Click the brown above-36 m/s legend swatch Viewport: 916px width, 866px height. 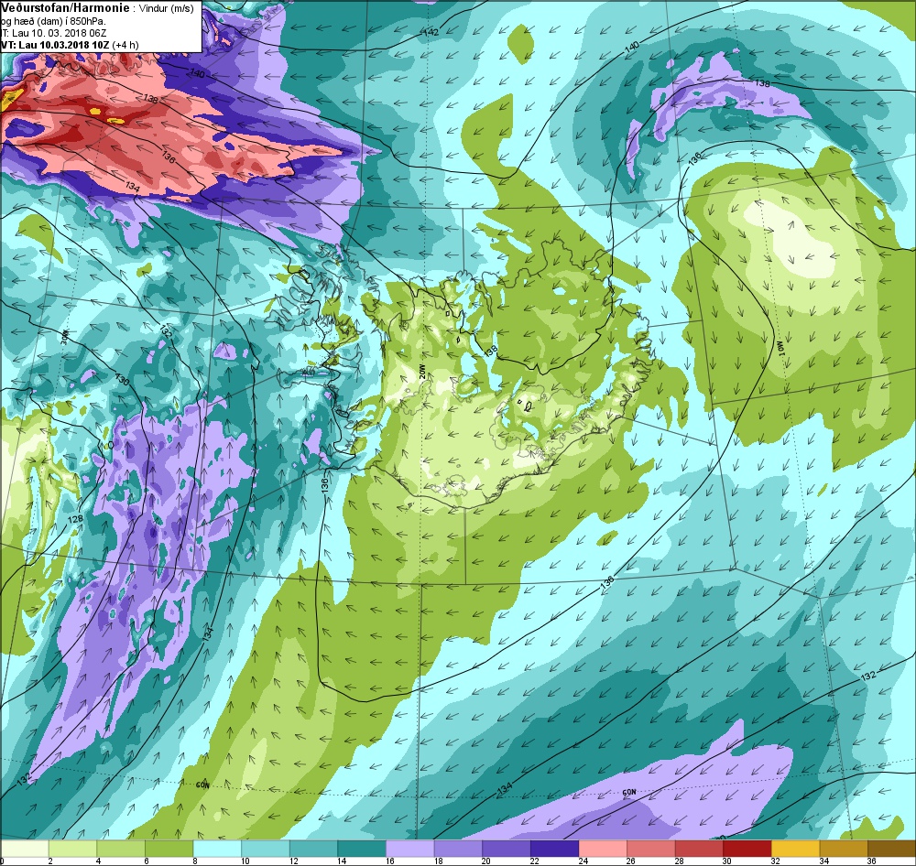[x=891, y=849]
